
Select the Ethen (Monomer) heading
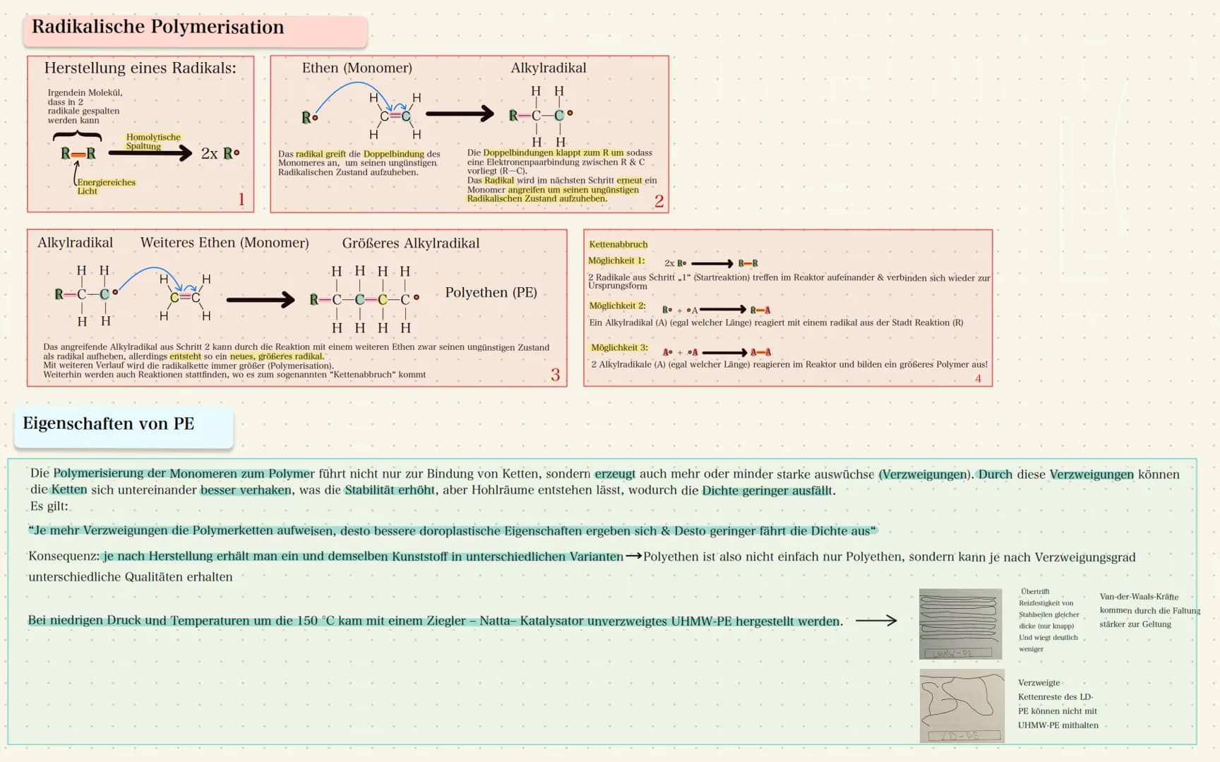pyautogui.click(x=357, y=68)
